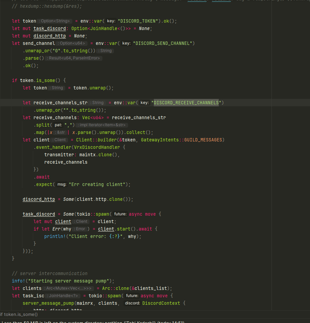Click the impl Iterator<Item=&str> type hint
The height and width of the screenshot is (323, 310).
(102, 125)
